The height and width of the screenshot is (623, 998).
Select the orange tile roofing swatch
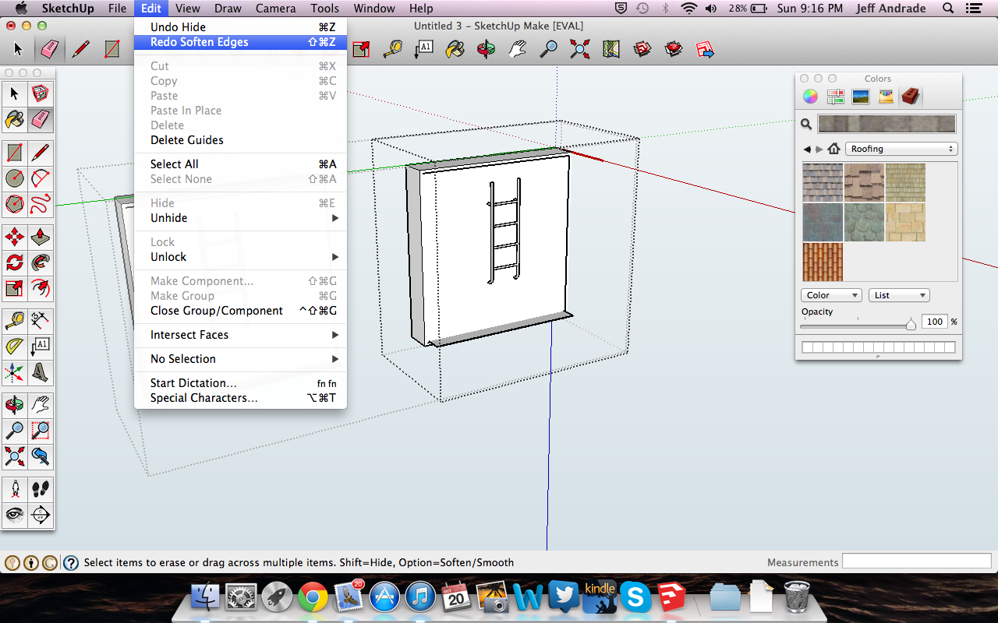(x=822, y=262)
